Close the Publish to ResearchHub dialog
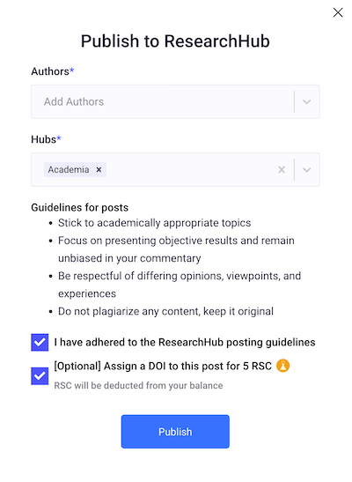The width and height of the screenshot is (352, 482). coord(338,12)
